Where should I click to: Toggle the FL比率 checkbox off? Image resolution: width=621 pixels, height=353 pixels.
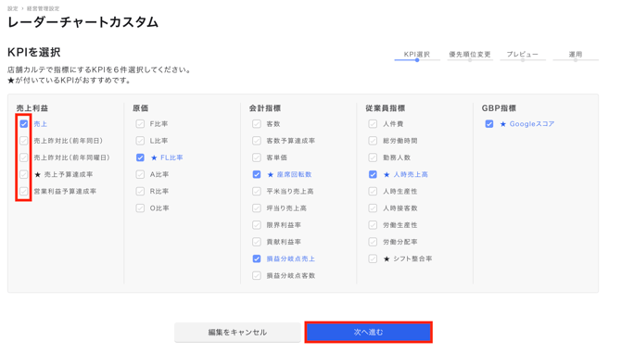[x=140, y=158]
